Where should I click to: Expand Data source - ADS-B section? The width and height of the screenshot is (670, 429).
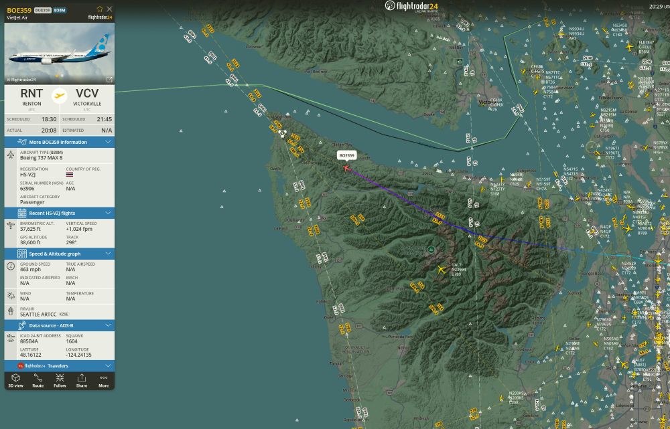pos(60,325)
